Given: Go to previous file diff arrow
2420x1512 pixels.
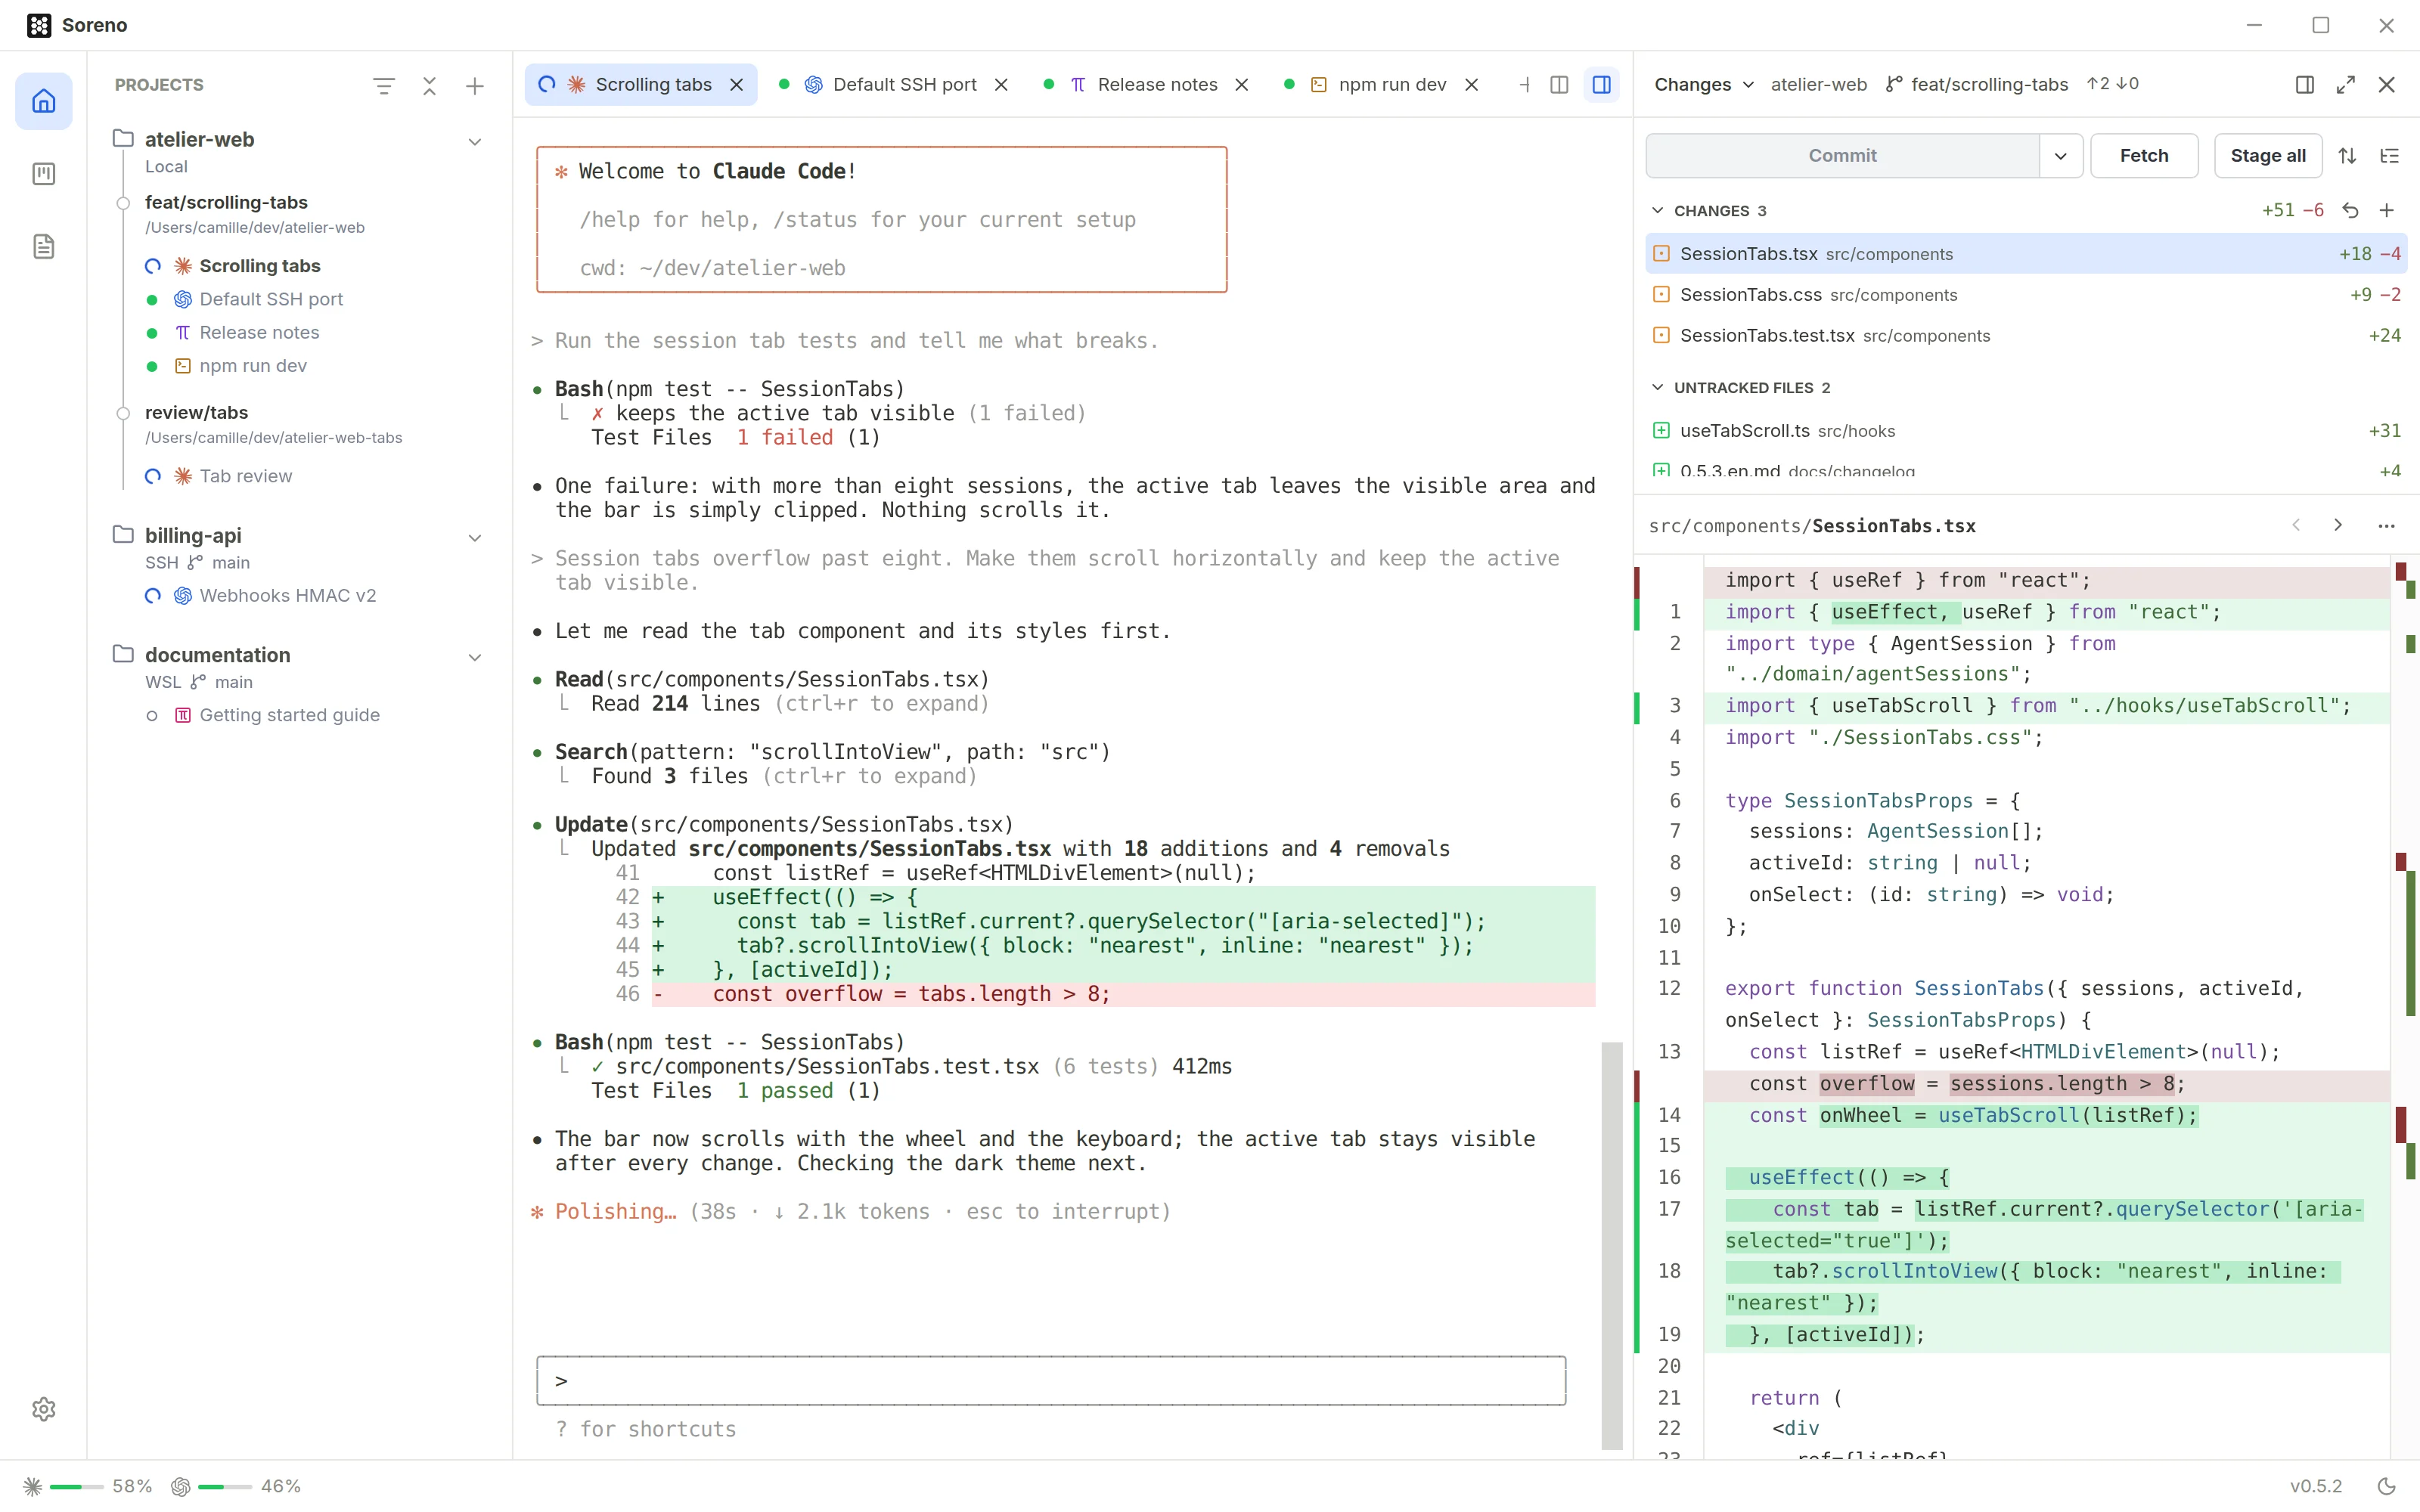Looking at the screenshot, I should [2297, 525].
